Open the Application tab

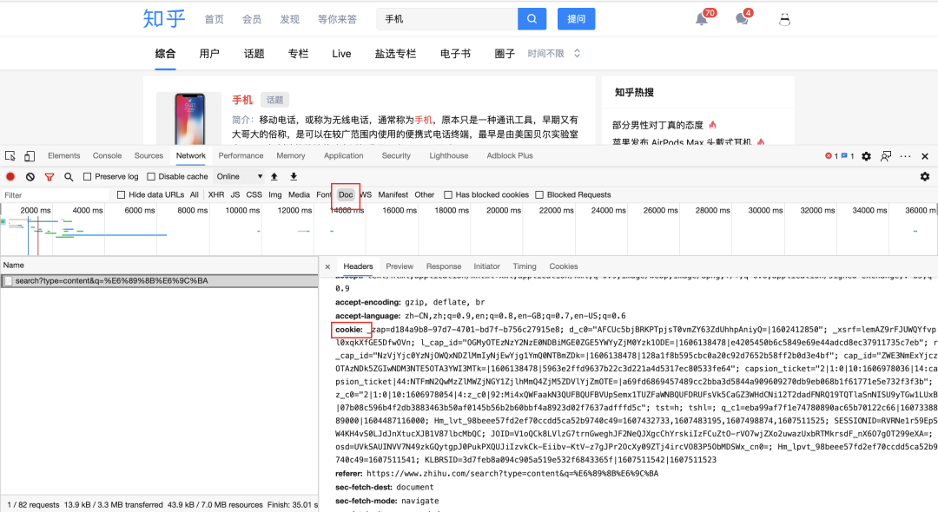pyautogui.click(x=343, y=156)
